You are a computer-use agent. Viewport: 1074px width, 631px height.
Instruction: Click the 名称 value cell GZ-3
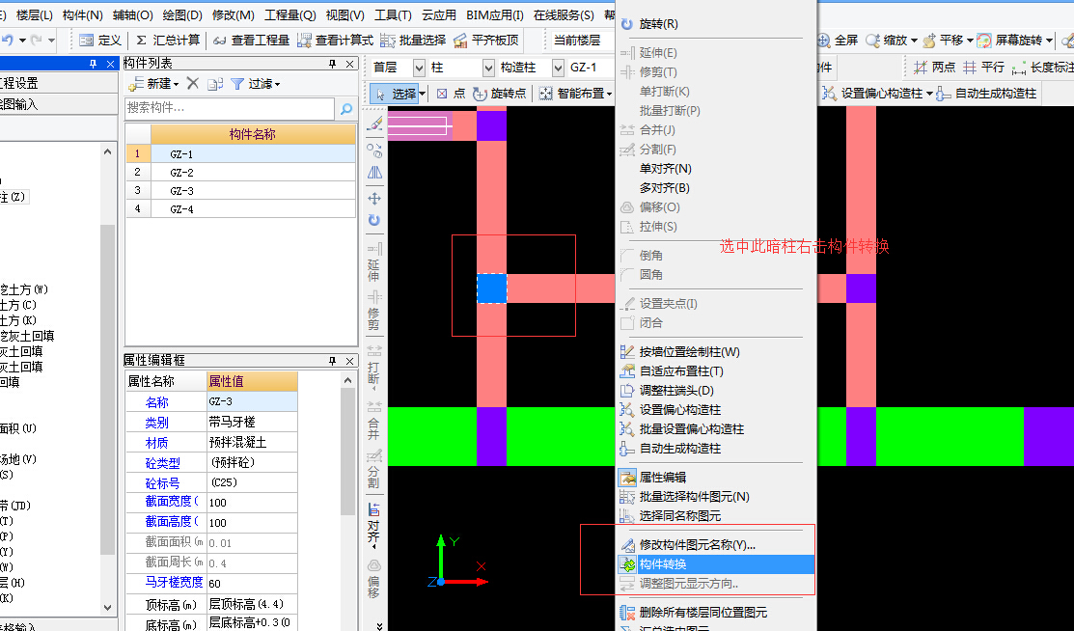pos(252,401)
